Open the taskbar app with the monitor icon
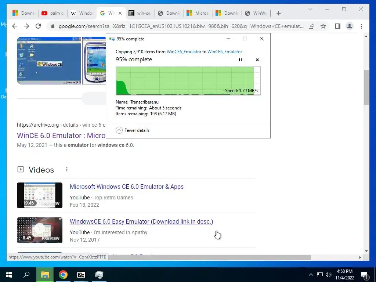The width and height of the screenshot is (376, 282). coord(99,275)
